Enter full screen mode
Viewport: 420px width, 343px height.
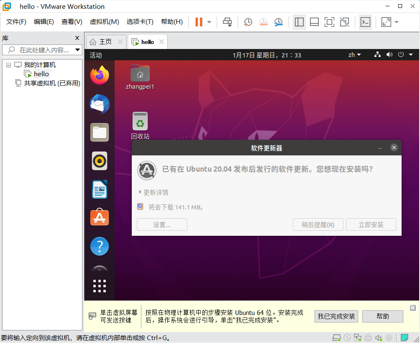[329, 22]
